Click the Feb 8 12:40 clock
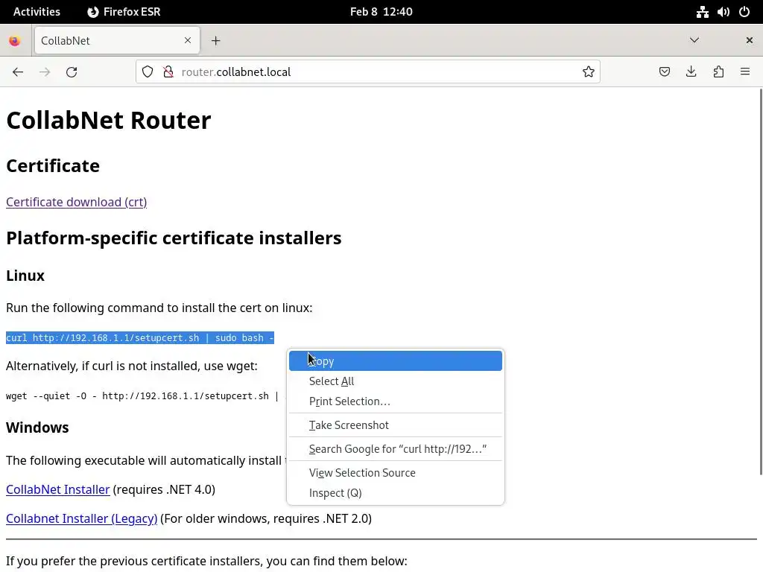Screen dimensions: 763x572 [381, 12]
